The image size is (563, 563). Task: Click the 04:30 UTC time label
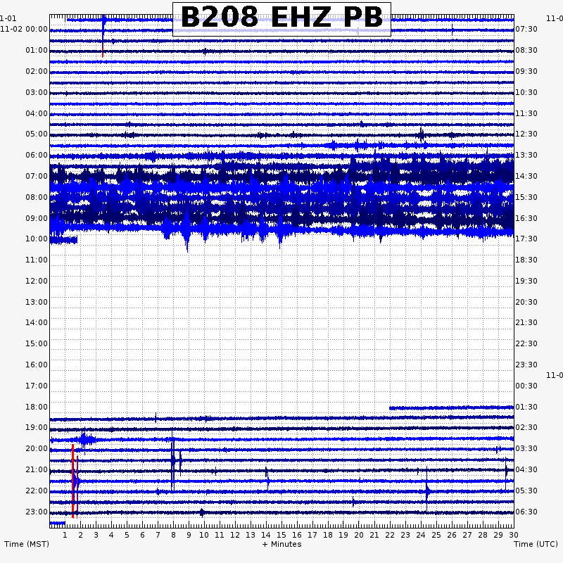[526, 469]
